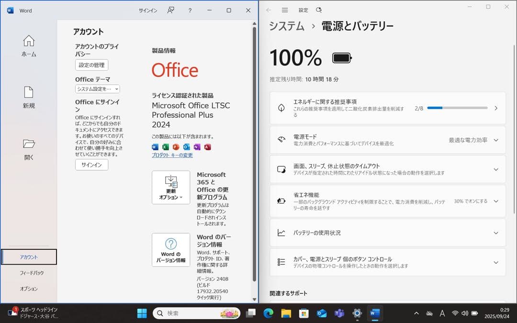Open Task View on the taskbar
Screen dimensions: 517x323
(x=251, y=313)
